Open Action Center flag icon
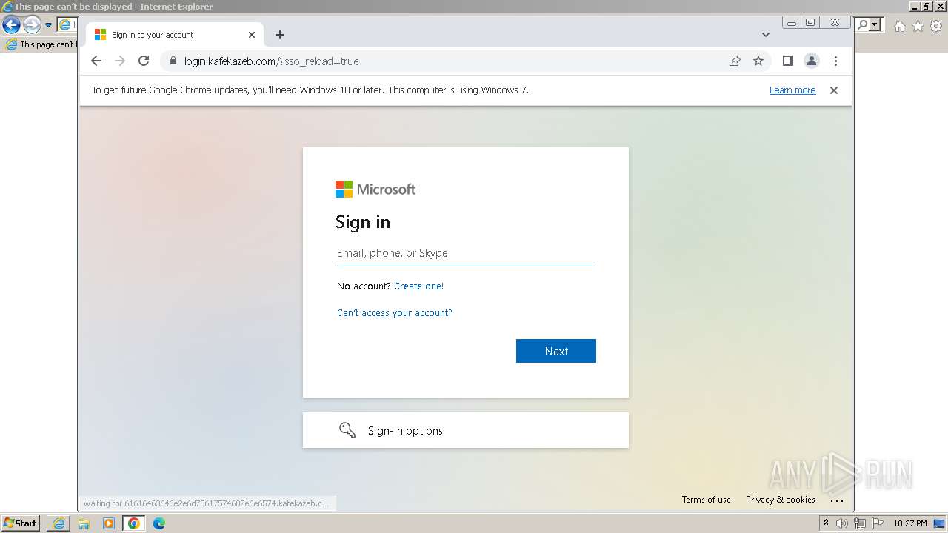Image resolution: width=948 pixels, height=533 pixels. 878,523
